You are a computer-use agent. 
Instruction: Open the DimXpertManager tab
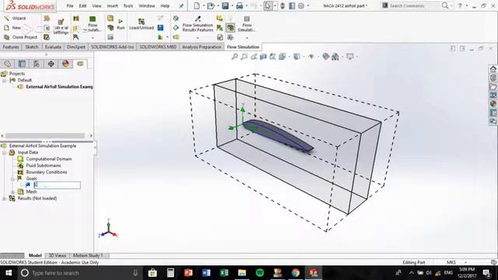coord(51,64)
